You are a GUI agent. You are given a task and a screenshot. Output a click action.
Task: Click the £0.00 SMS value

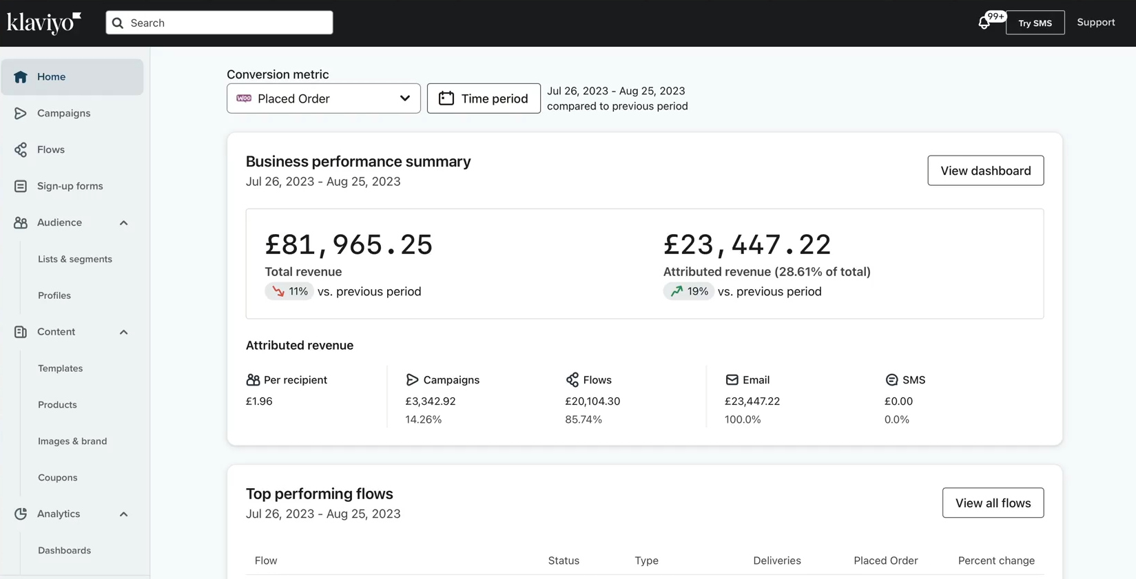[898, 401]
